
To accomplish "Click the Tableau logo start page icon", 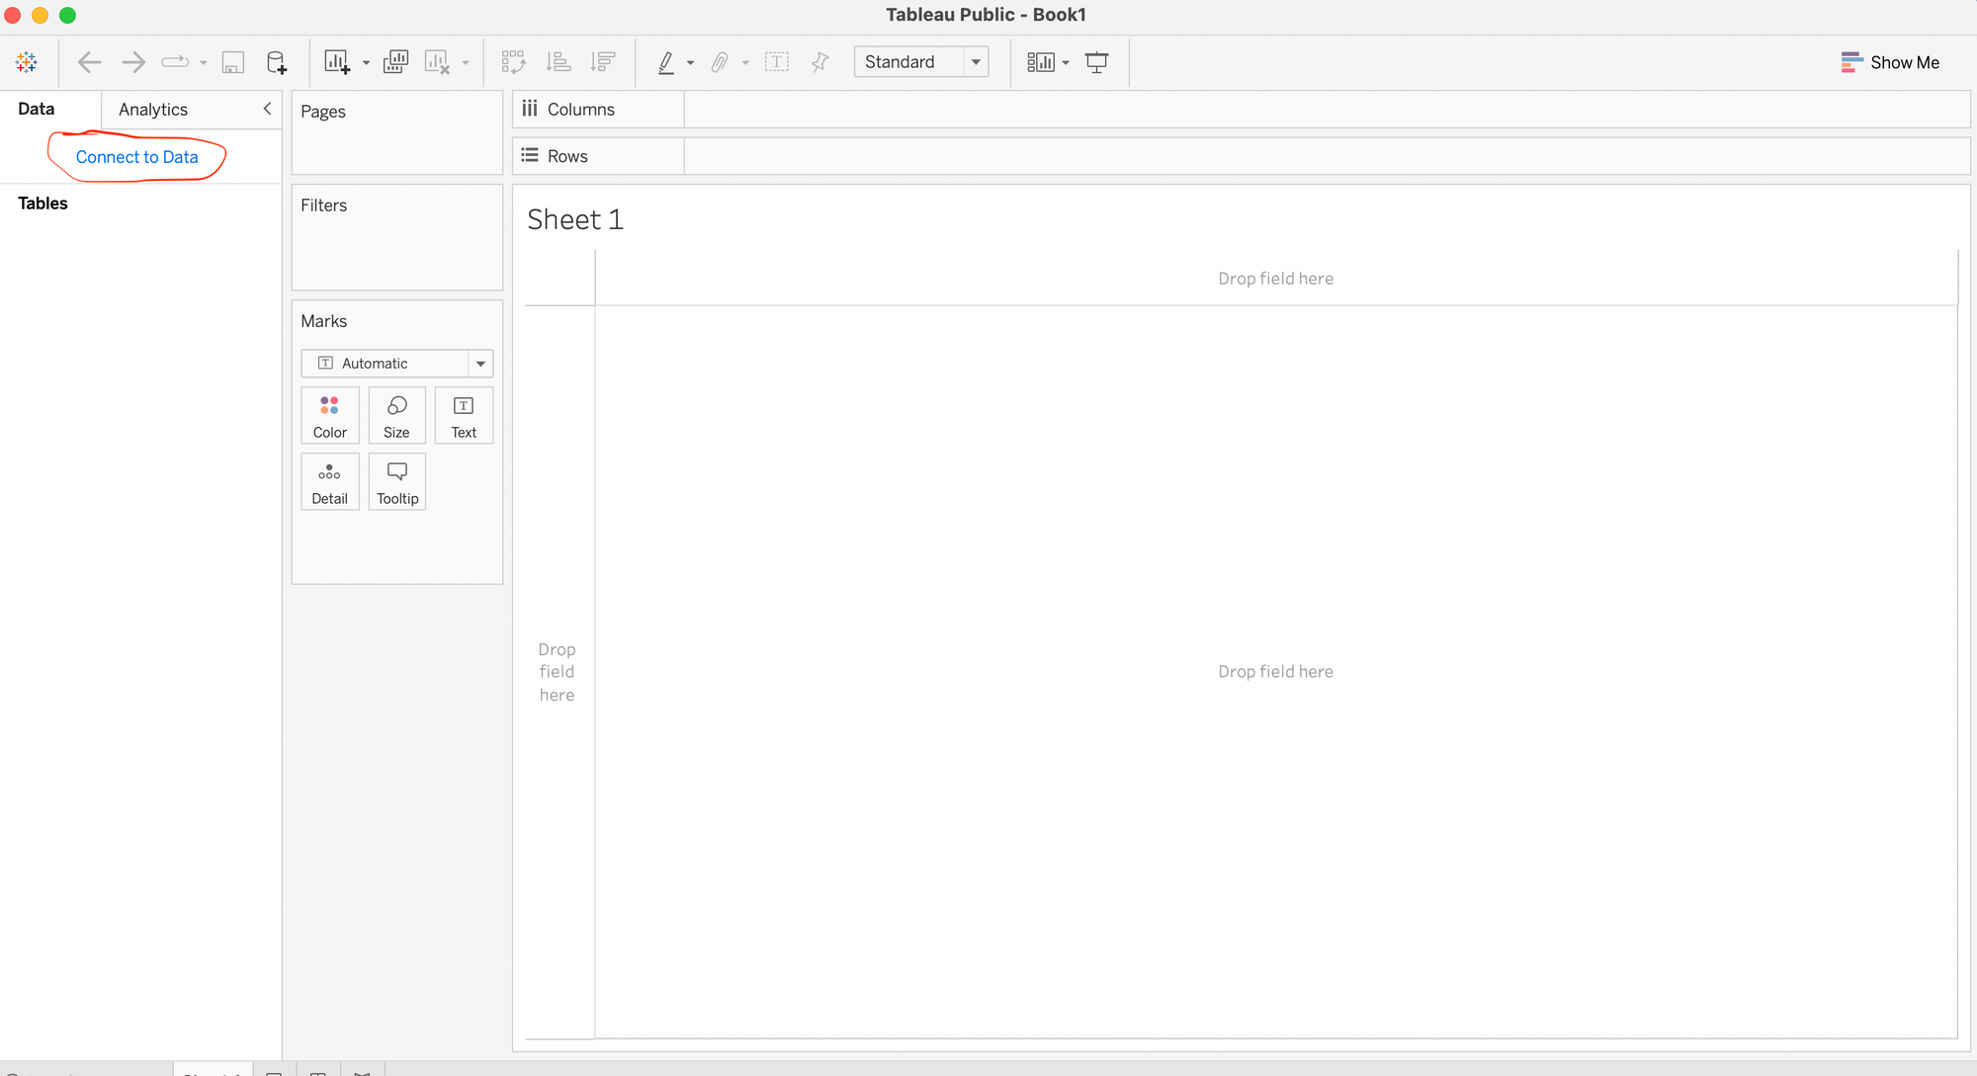I will click(27, 62).
